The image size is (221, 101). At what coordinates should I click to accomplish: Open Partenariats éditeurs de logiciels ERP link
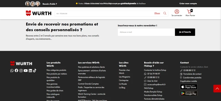91,79
